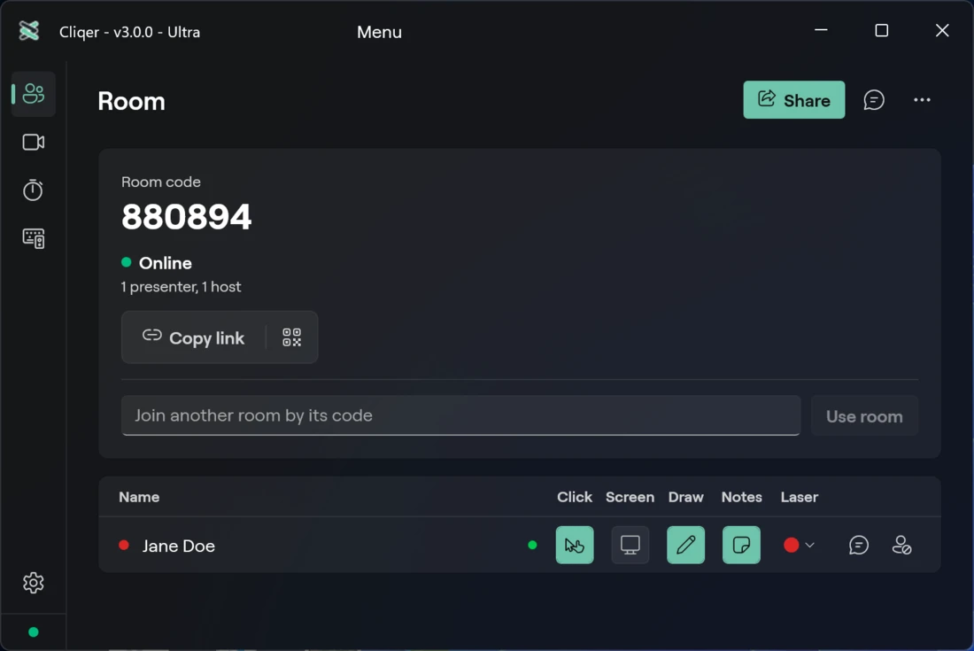This screenshot has height=651, width=974.
Task: Toggle Screen permission for Jane Doe
Action: [x=630, y=545]
